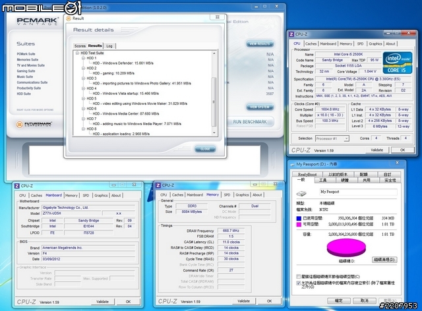This screenshot has height=311, width=422.
Task: Collapse the HDD 7 tree node
Action: click(x=84, y=119)
